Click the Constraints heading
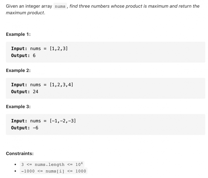The width and height of the screenshot is (208, 178). point(20,154)
